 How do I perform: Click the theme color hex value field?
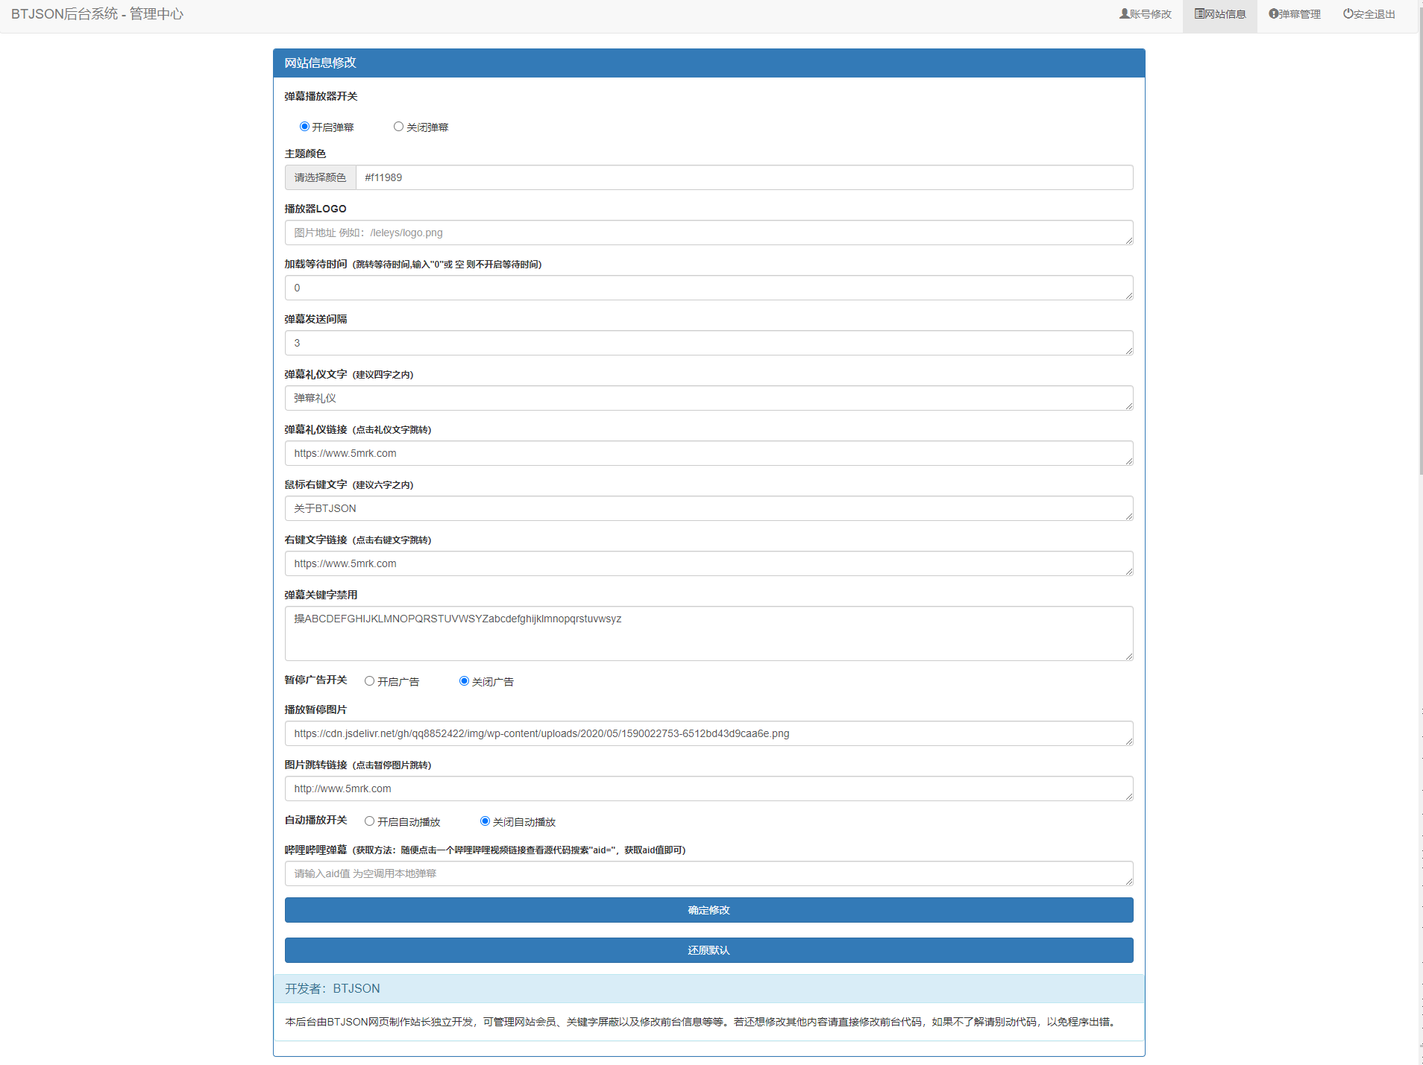[744, 177]
